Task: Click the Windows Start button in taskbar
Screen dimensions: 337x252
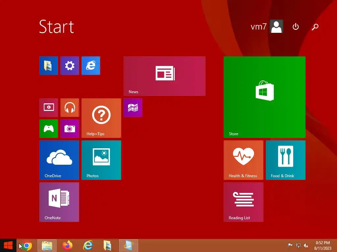Action: pos(8,245)
